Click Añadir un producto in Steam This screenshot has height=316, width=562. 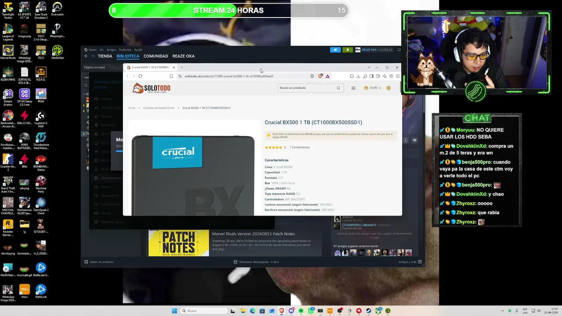click(99, 262)
